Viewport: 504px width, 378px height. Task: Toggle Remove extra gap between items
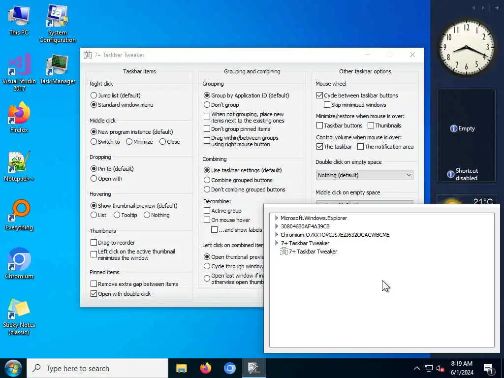(94, 284)
